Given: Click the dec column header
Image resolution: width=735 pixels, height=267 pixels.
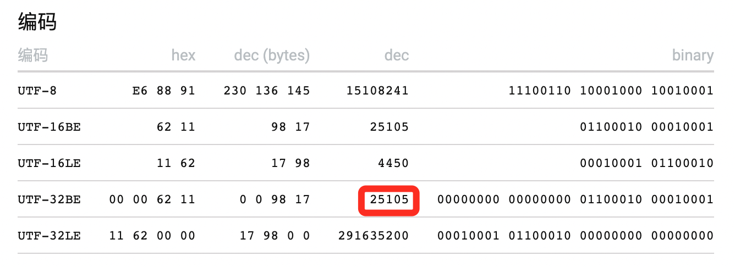Looking at the screenshot, I should tap(396, 55).
